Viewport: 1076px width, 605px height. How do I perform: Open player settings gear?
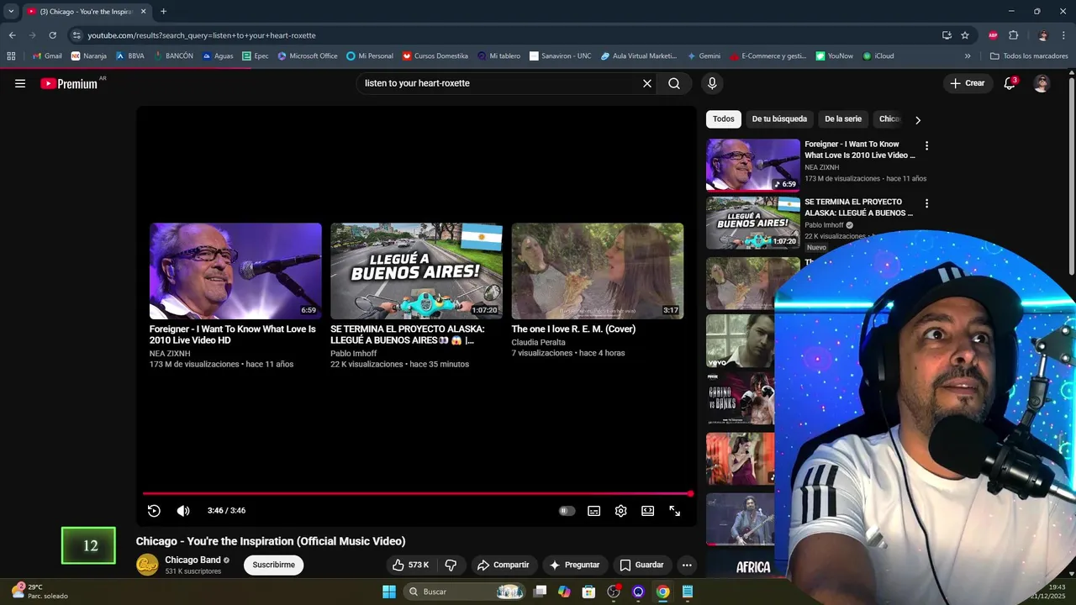620,511
